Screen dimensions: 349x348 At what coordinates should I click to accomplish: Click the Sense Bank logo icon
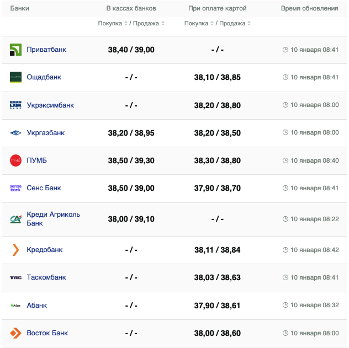coord(15,188)
